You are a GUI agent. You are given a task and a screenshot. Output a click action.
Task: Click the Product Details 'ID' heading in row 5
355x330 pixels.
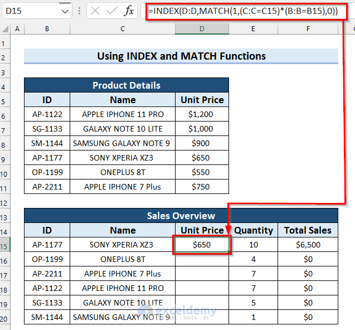[47, 100]
